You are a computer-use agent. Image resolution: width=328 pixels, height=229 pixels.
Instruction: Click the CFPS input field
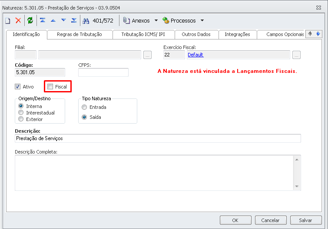pos(103,72)
